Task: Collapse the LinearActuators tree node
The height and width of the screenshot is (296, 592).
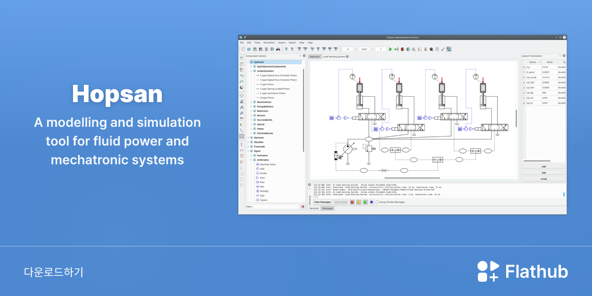Action: tap(251, 71)
